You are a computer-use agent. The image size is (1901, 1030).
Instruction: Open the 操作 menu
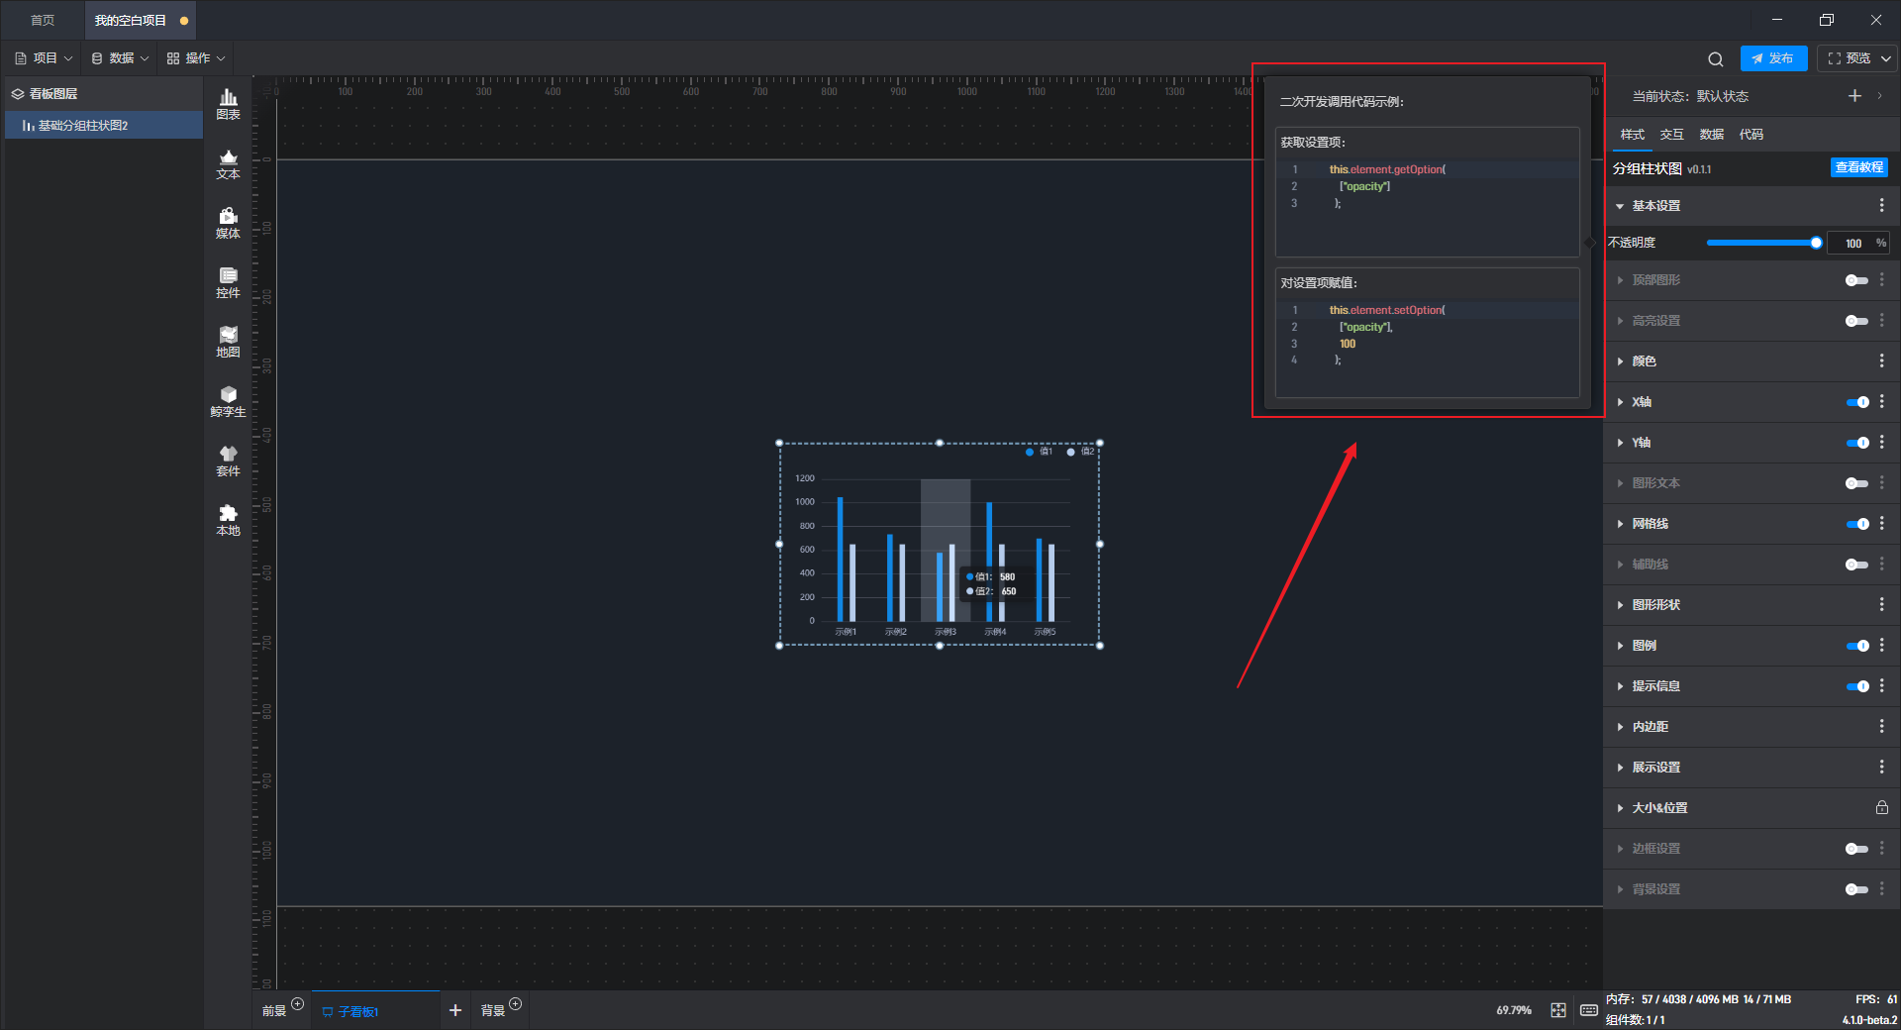196,58
